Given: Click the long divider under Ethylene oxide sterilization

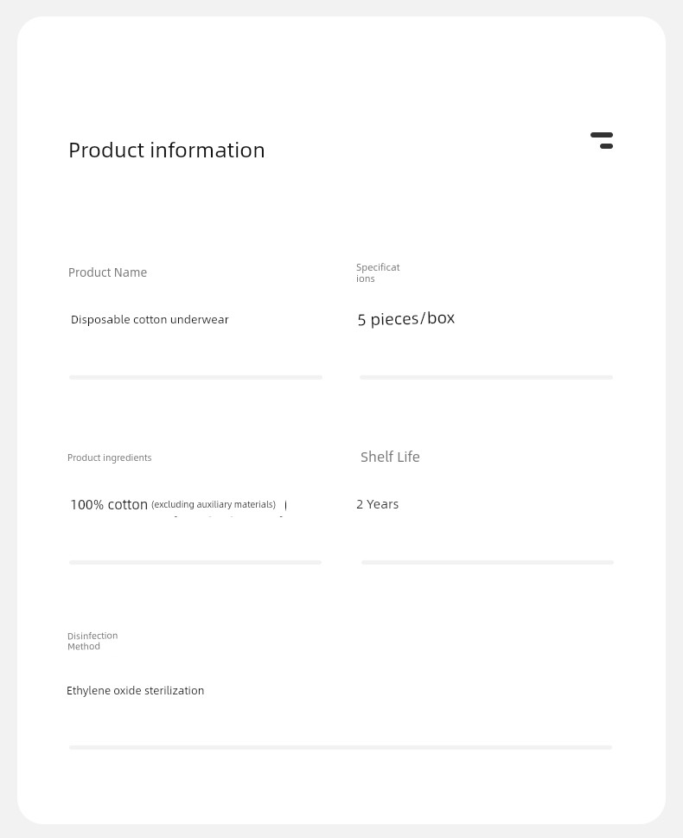Looking at the screenshot, I should coord(341,747).
